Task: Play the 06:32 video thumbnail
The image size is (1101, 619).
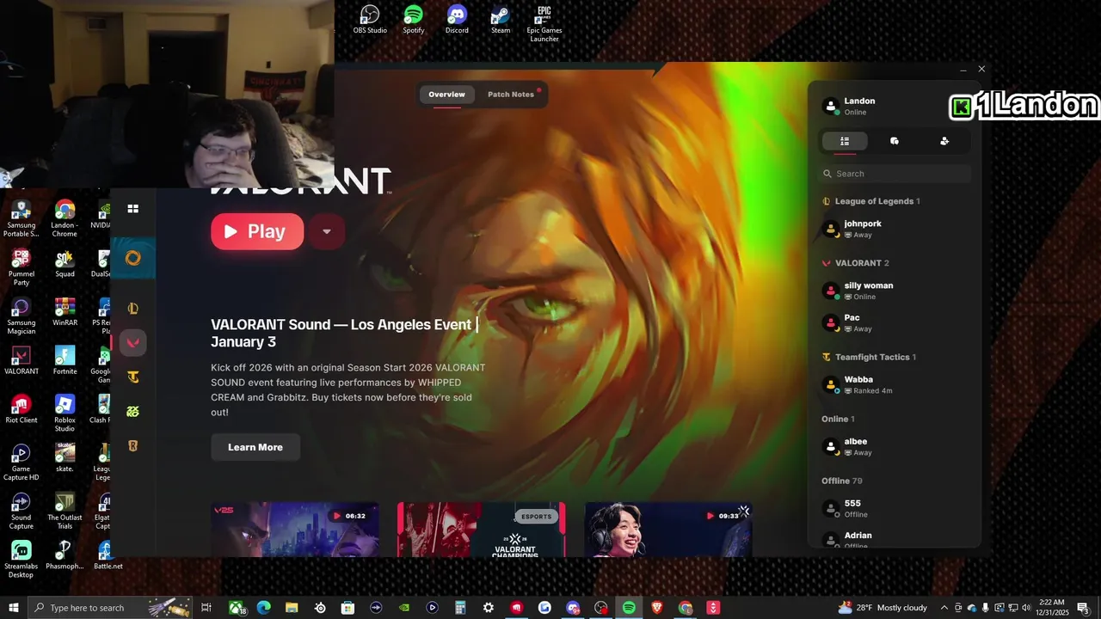Action: point(295,530)
